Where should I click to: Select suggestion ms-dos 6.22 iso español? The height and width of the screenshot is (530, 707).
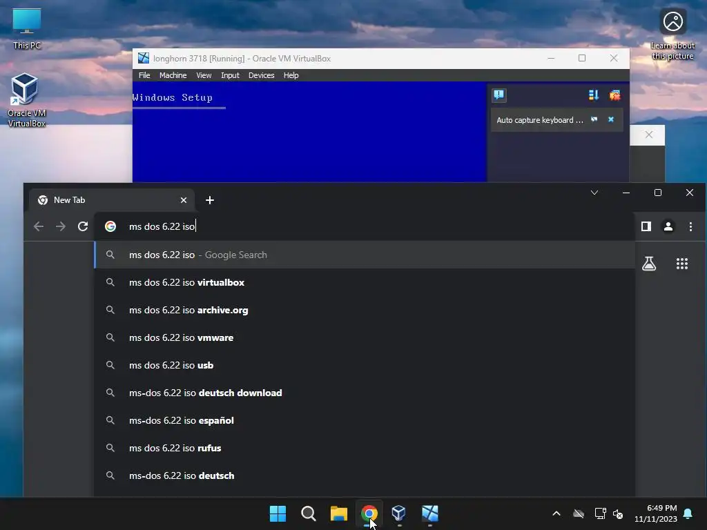point(365,420)
